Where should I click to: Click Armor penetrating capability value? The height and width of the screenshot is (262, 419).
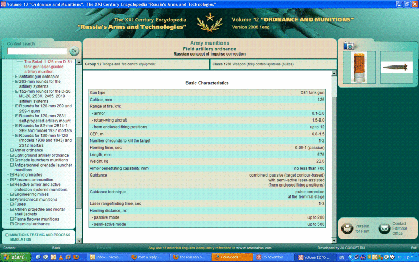coord(309,168)
